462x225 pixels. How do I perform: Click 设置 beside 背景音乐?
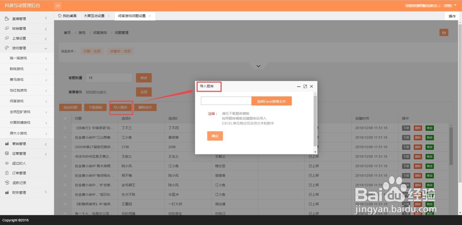click(144, 92)
